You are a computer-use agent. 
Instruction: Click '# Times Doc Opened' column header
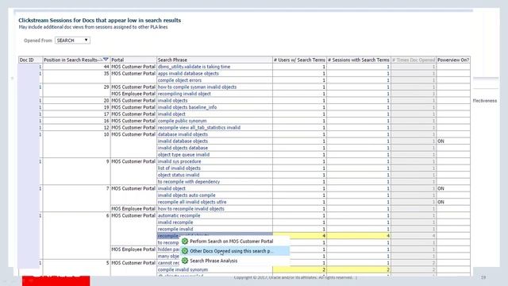414,60
